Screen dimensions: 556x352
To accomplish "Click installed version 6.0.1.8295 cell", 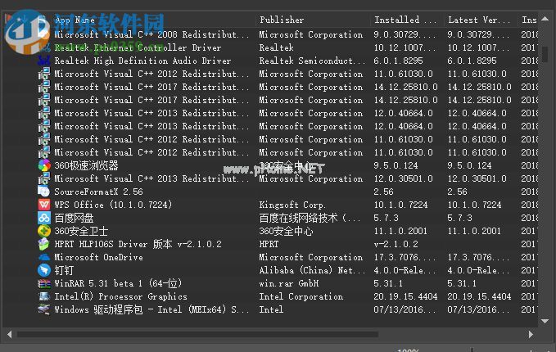I will tap(398, 61).
